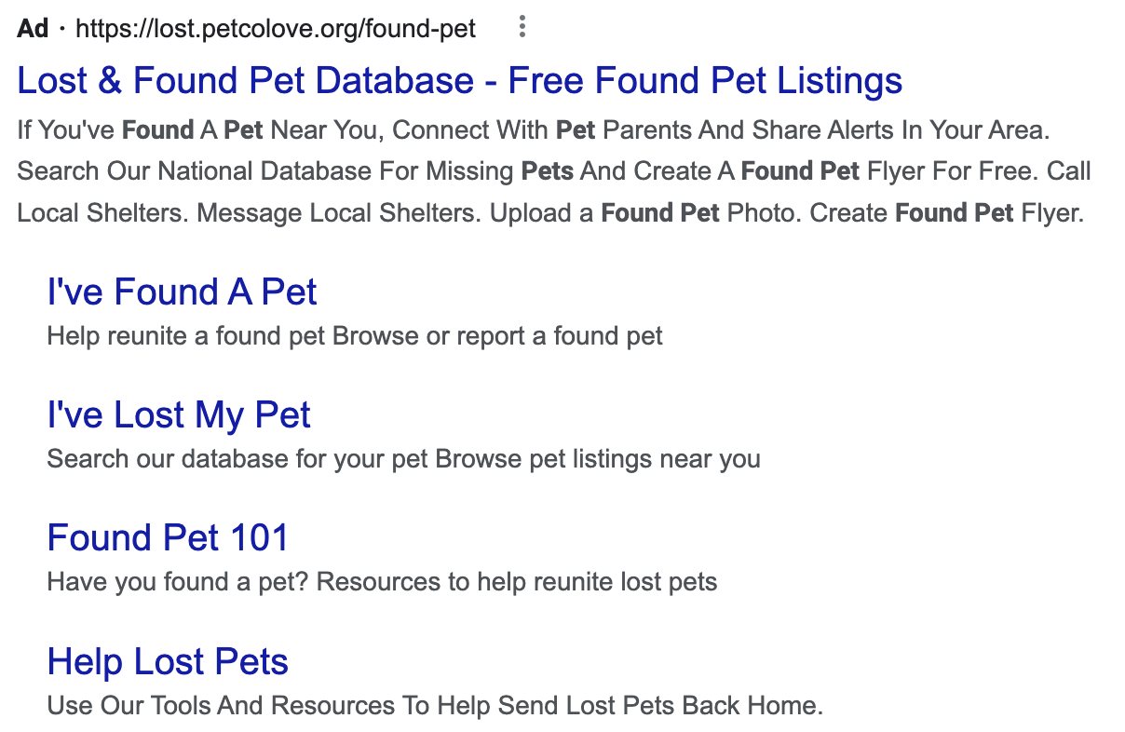
Task: Click the final 'Create Found Pet Flyer.' text
Action: (947, 213)
